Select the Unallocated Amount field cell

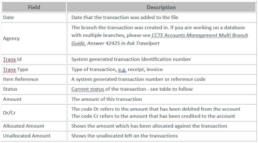click(34, 136)
